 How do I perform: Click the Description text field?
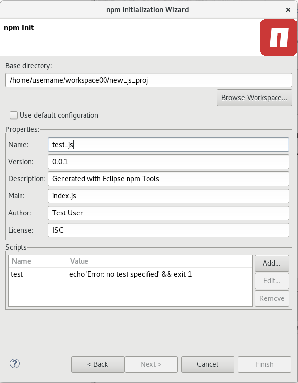coord(168,179)
